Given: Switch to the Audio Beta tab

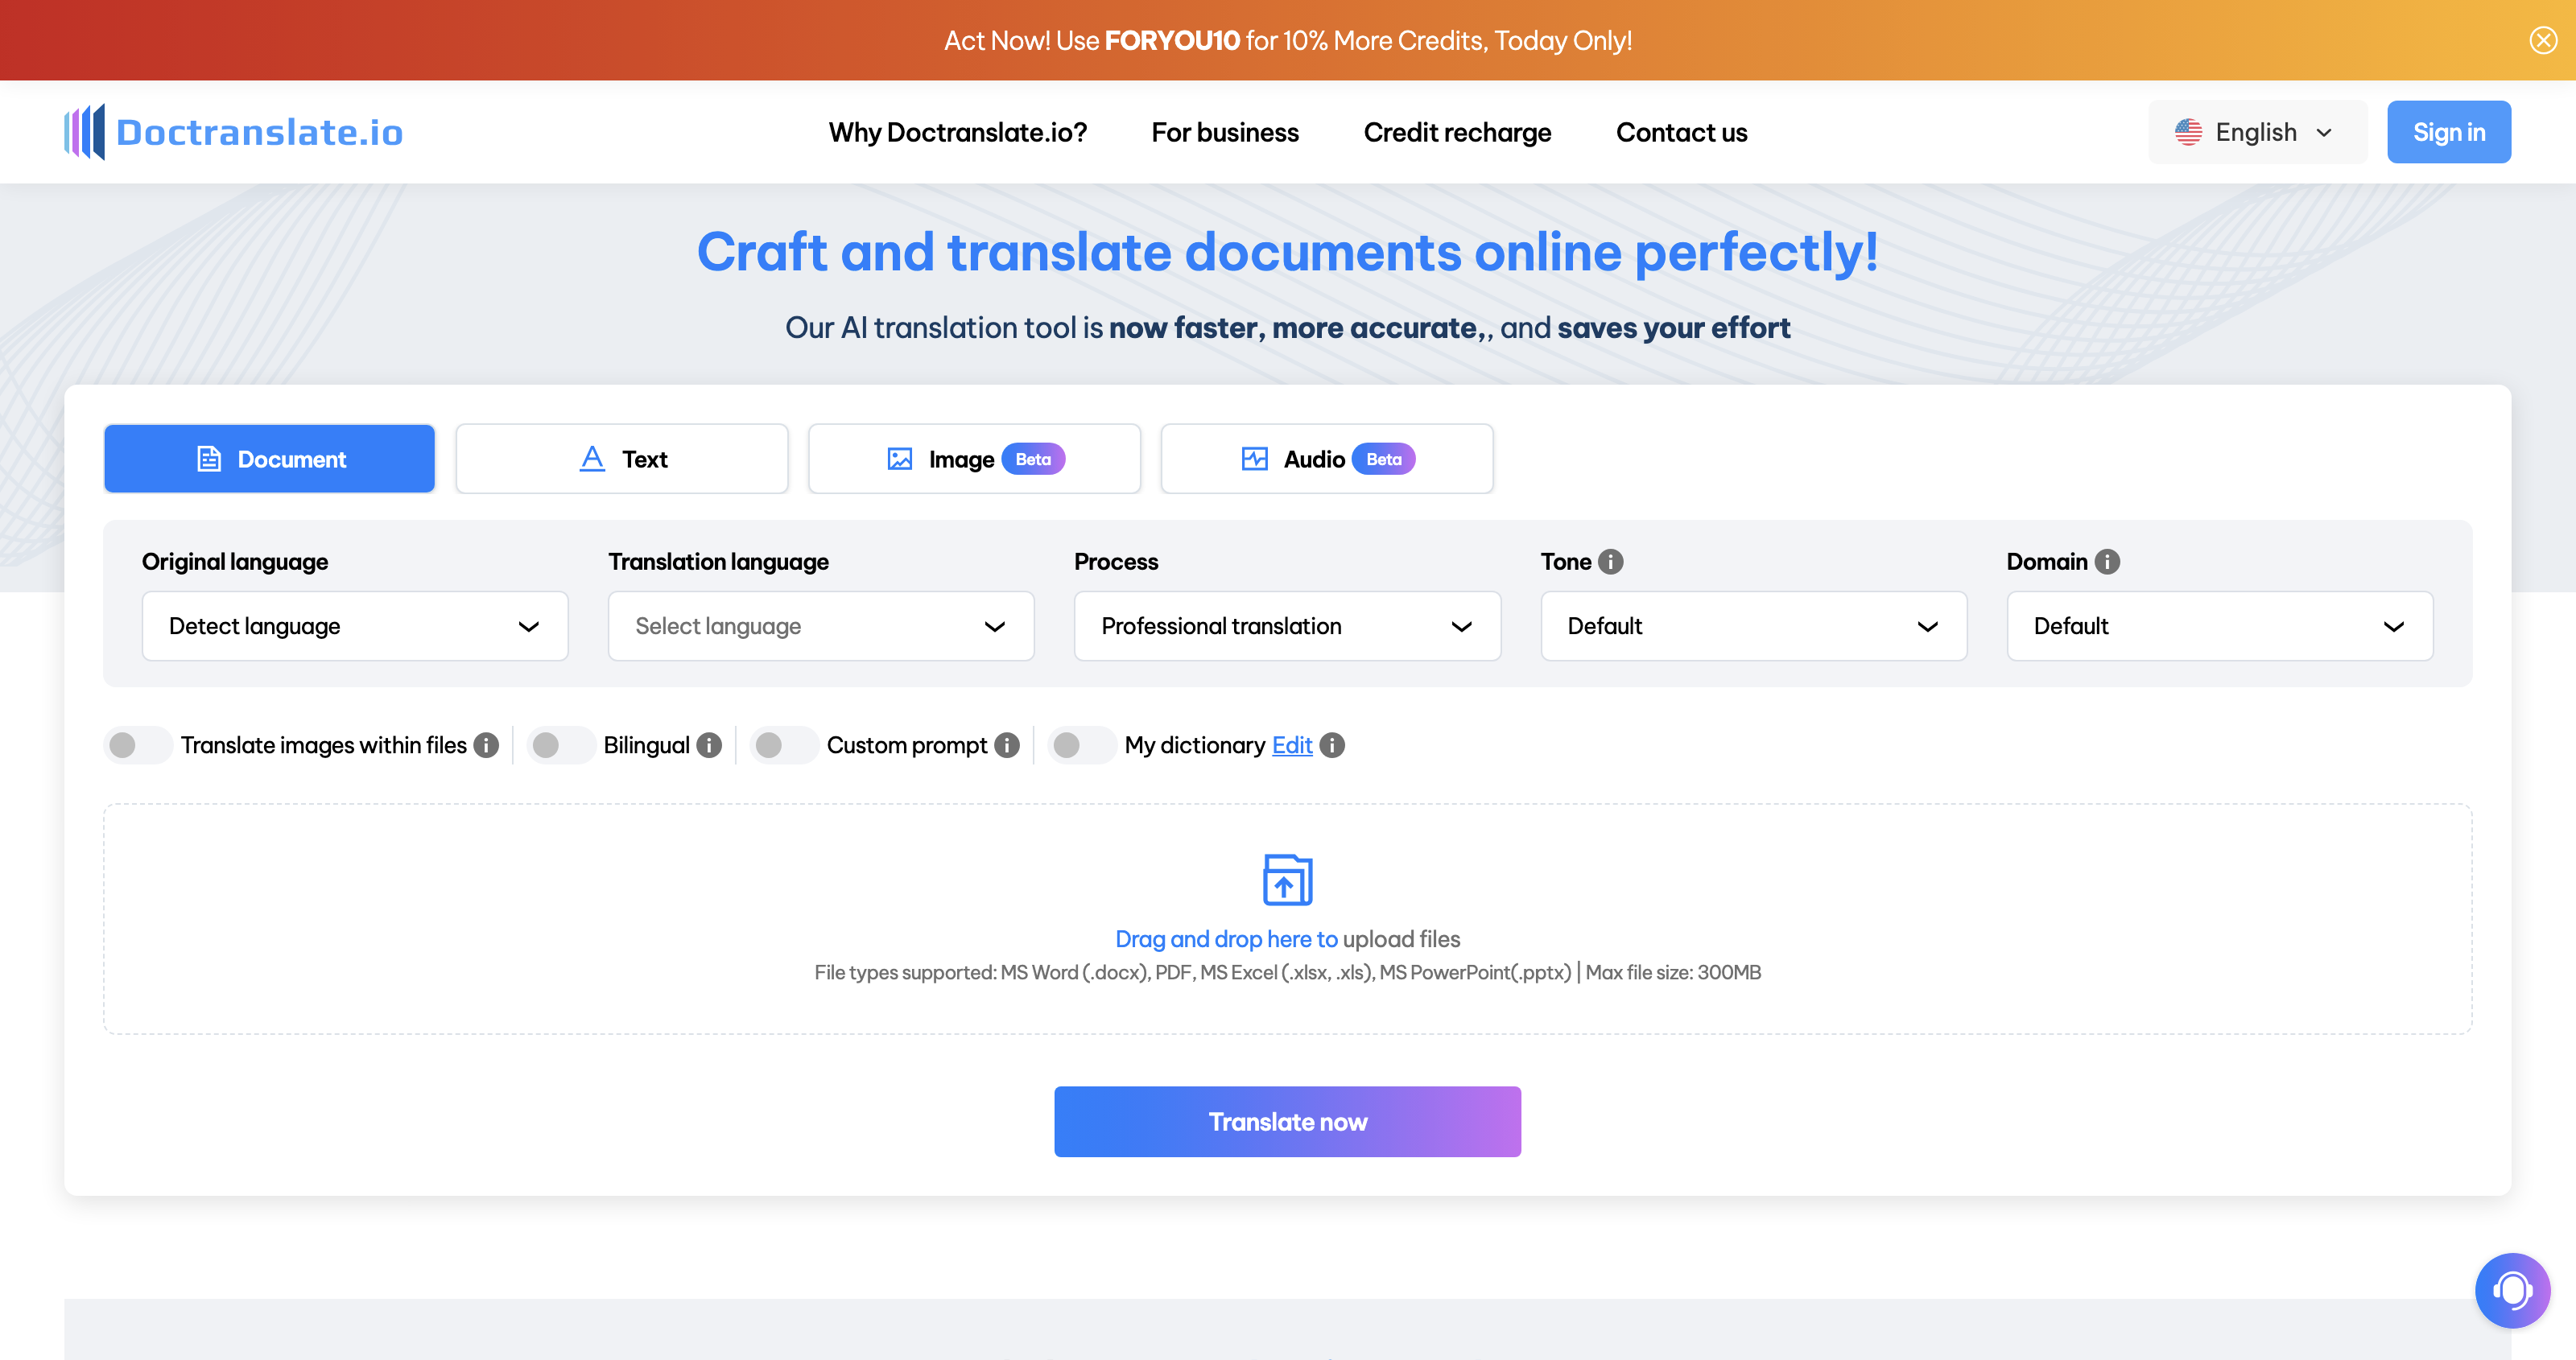Looking at the screenshot, I should pyautogui.click(x=1327, y=459).
